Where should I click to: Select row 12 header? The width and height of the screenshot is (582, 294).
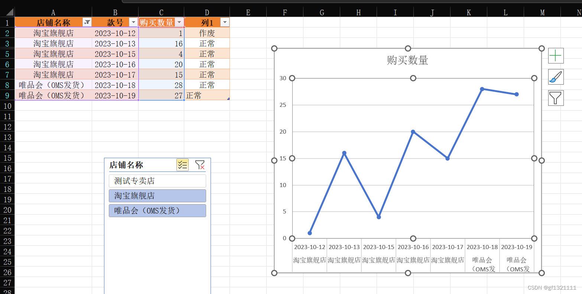(x=7, y=127)
